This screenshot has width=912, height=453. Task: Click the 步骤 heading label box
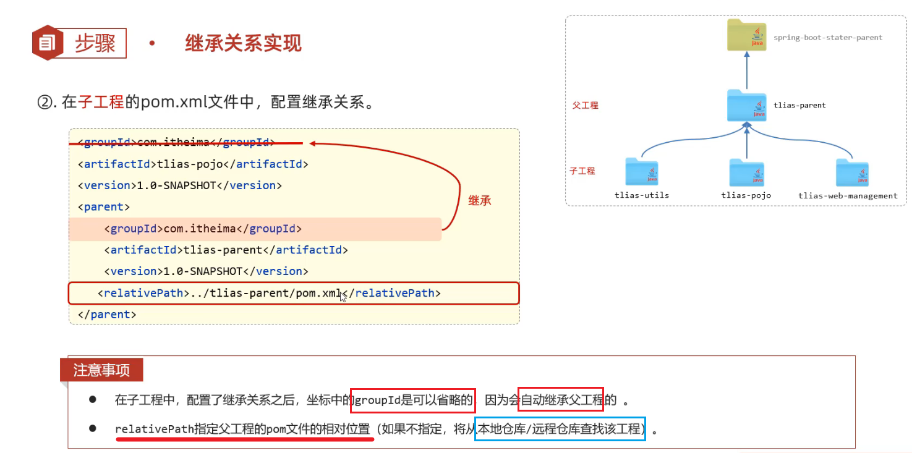[95, 43]
